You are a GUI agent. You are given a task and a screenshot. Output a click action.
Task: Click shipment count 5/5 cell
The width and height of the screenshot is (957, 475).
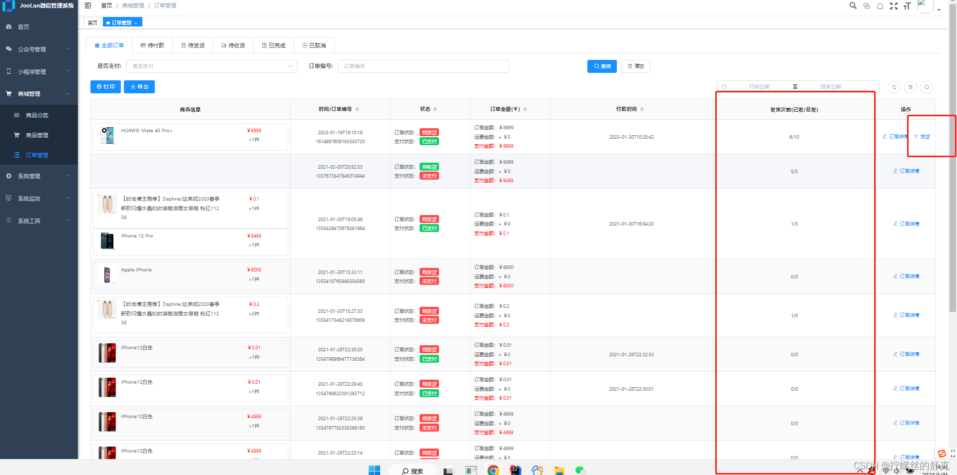click(x=794, y=172)
